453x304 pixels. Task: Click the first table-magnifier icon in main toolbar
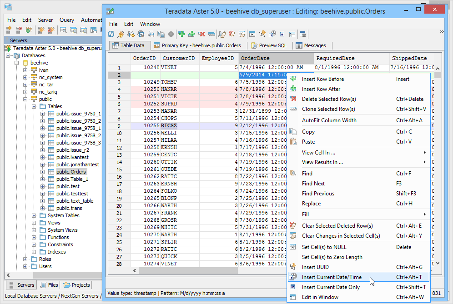(63, 30)
